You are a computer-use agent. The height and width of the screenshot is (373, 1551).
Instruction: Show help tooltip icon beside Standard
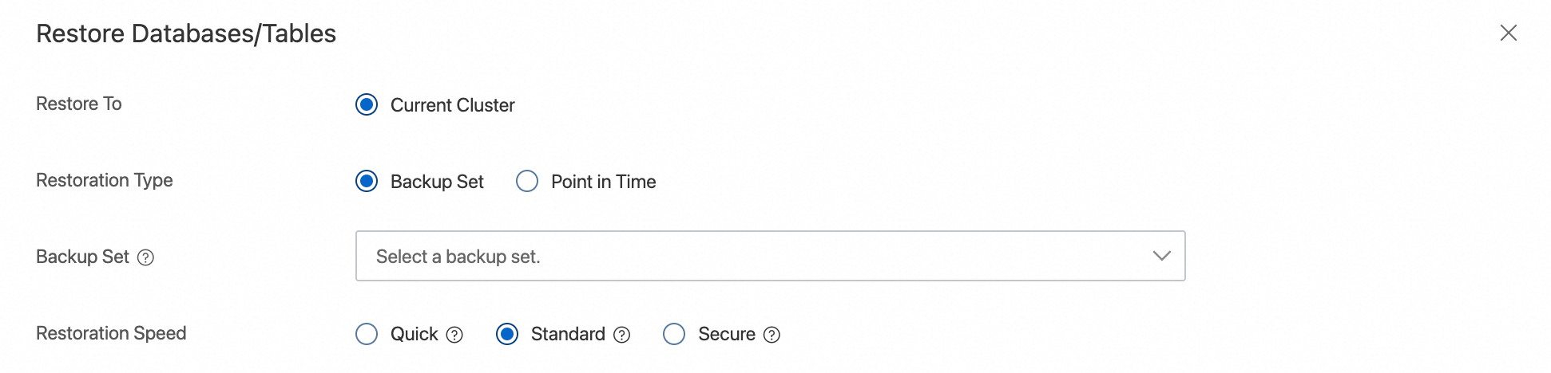(x=622, y=335)
